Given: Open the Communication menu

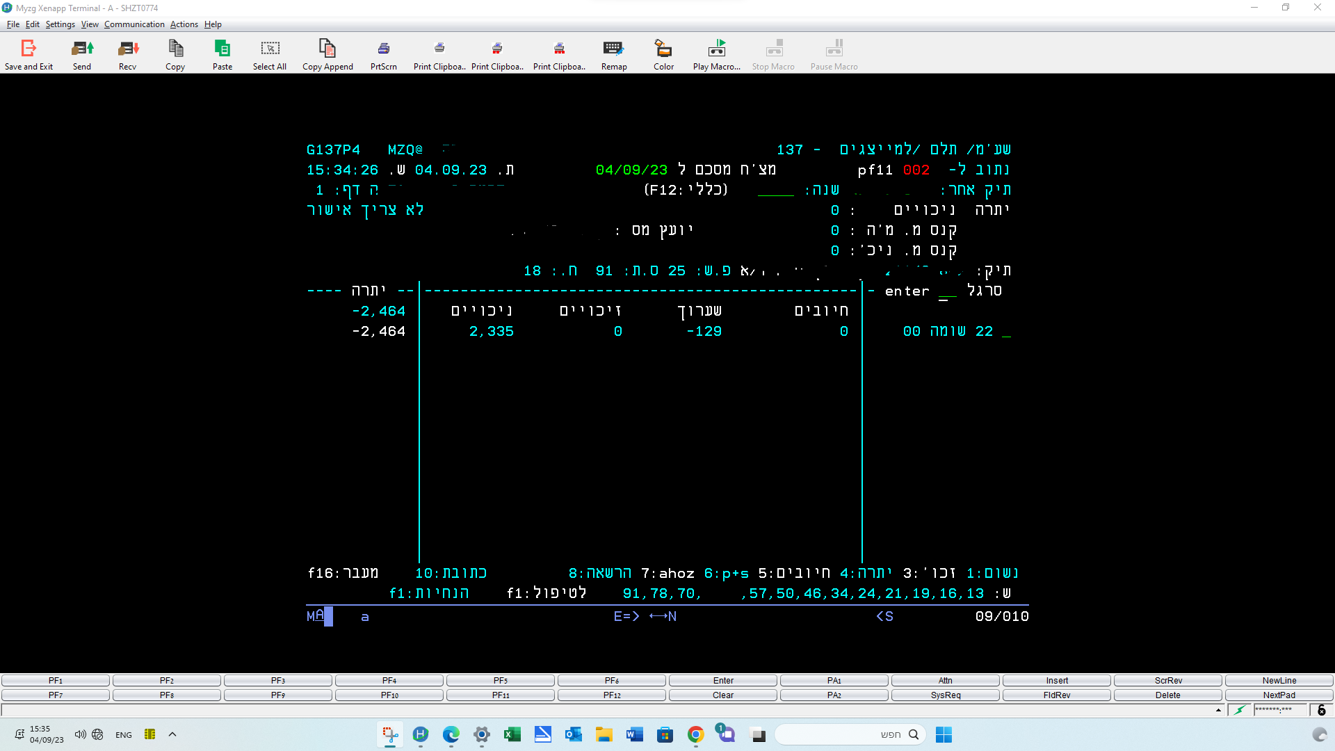Looking at the screenshot, I should [x=134, y=24].
